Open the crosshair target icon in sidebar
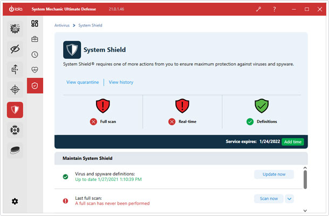The height and width of the screenshot is (216, 329). click(15, 90)
